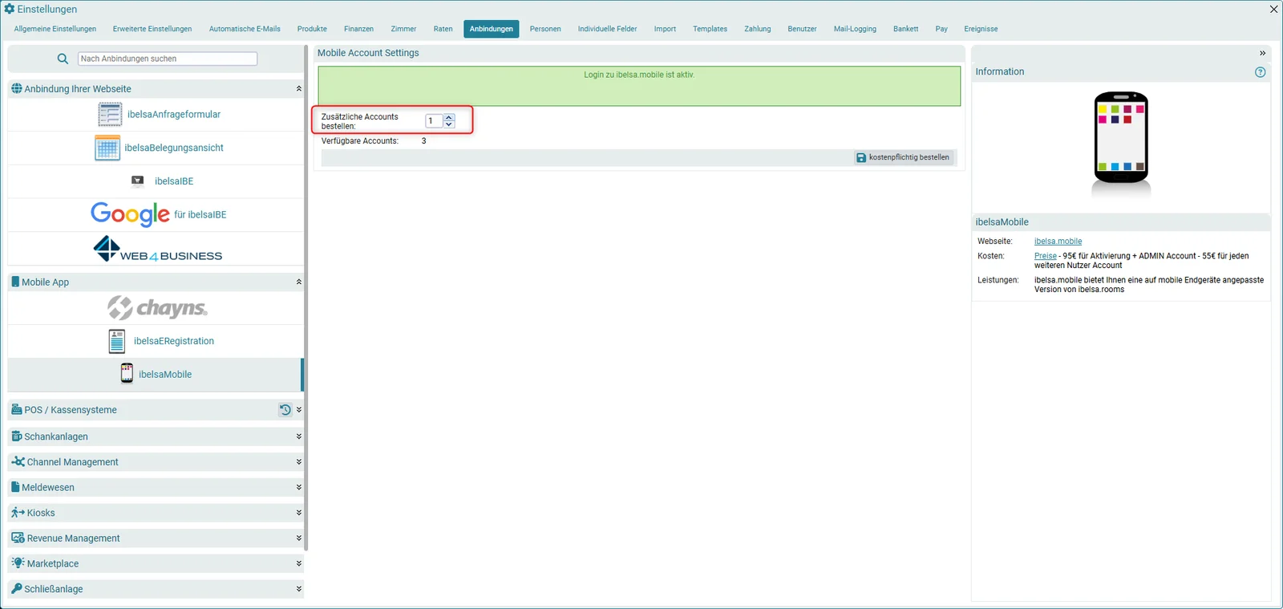Image resolution: width=1283 pixels, height=609 pixels.
Task: Focus the Zusätzliche Accounts number field
Action: [434, 121]
